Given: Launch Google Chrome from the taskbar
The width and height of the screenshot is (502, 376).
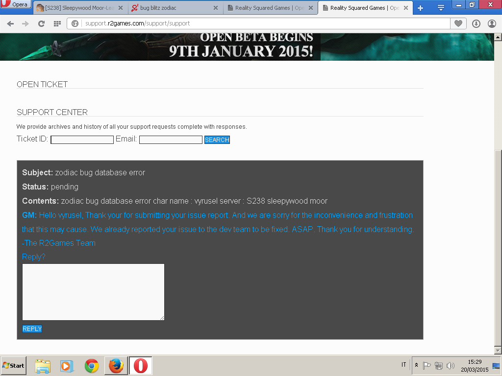Looking at the screenshot, I should click(x=92, y=366).
